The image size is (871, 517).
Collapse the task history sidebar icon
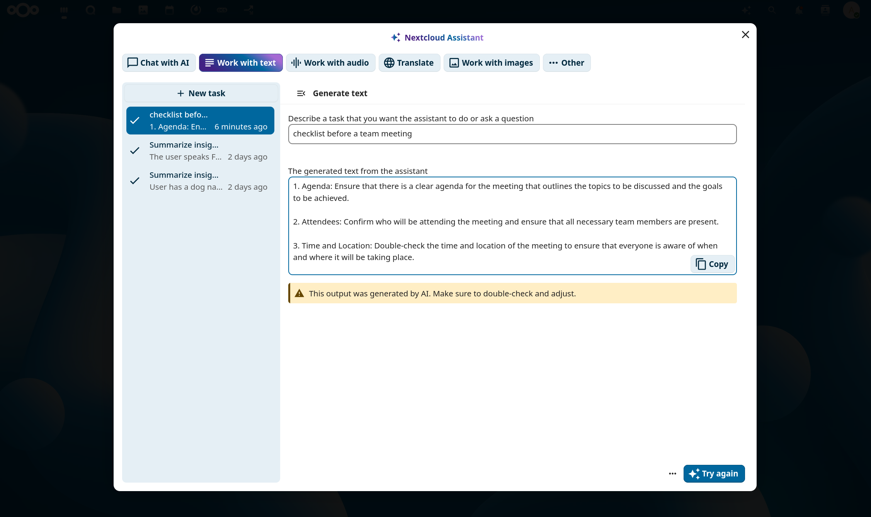pyautogui.click(x=301, y=94)
